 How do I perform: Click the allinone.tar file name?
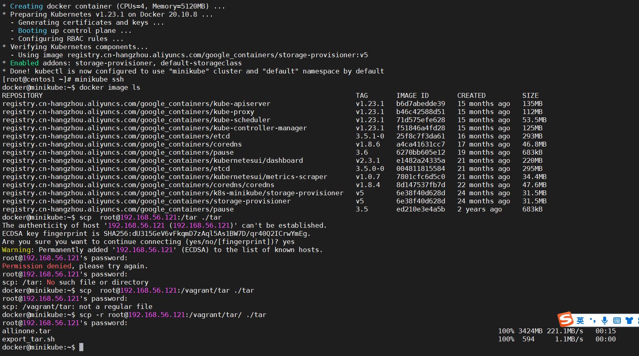26,331
